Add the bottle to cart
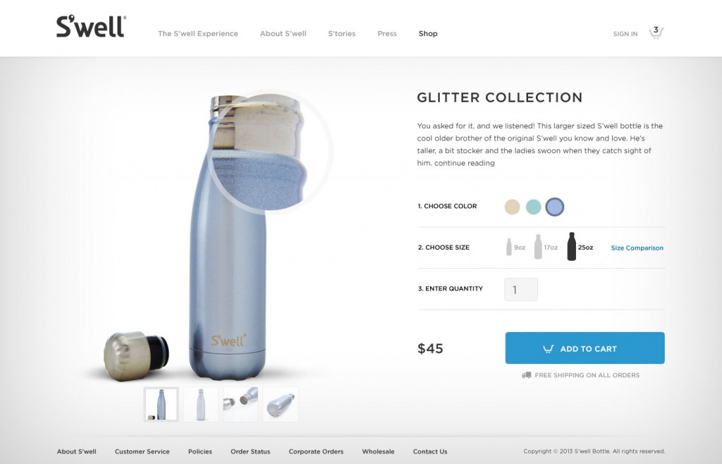 click(585, 348)
